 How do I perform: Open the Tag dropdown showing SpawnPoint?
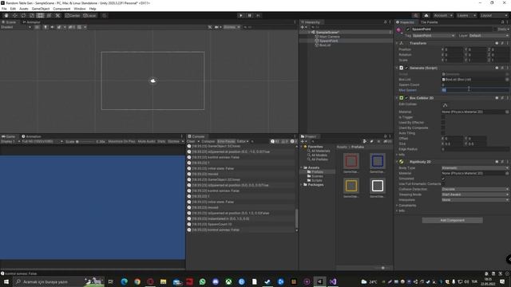(434, 35)
